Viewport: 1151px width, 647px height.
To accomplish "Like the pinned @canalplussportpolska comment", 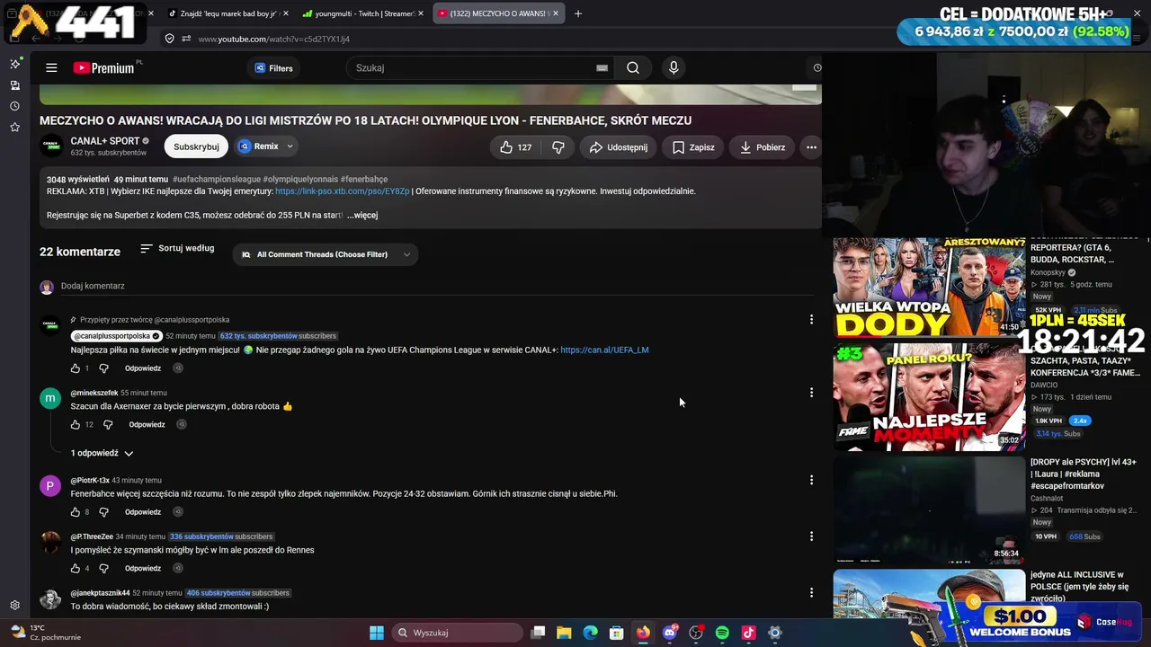I will point(76,368).
